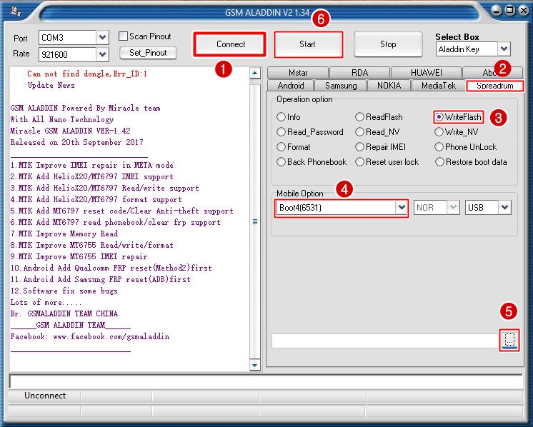Switch to the RDA tab

359,73
